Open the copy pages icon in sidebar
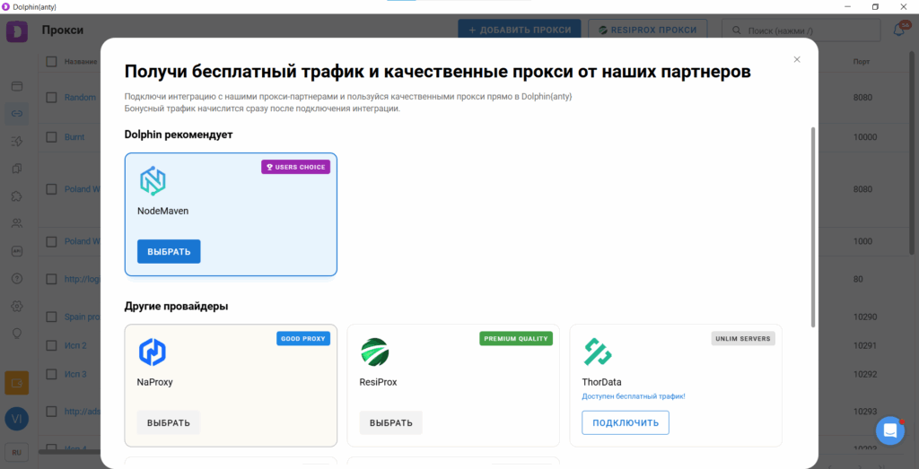The image size is (919, 469). point(17,169)
